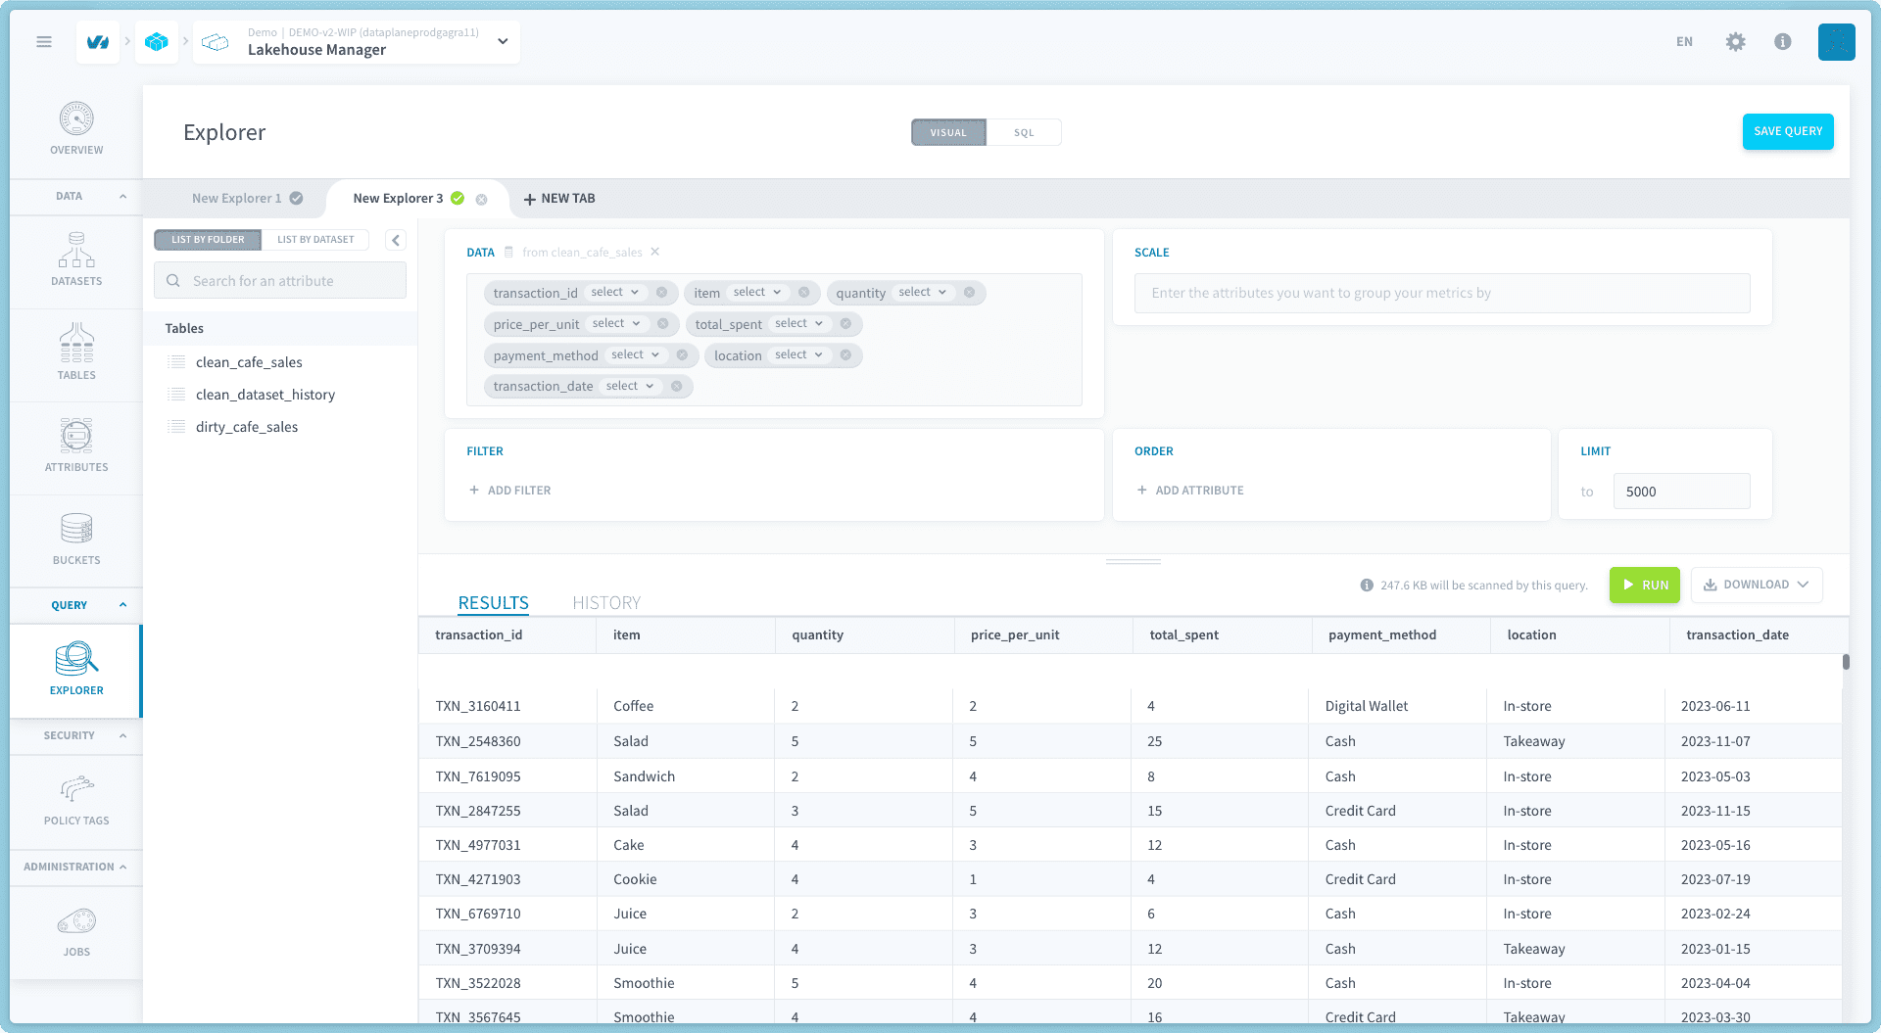Go to Overview in sidebar
Viewport: 1881px width, 1033px height.
pos(76,129)
